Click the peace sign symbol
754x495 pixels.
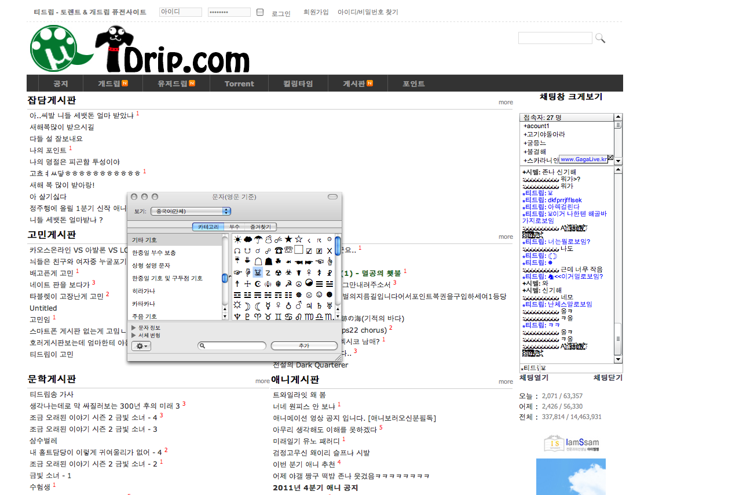coord(299,283)
